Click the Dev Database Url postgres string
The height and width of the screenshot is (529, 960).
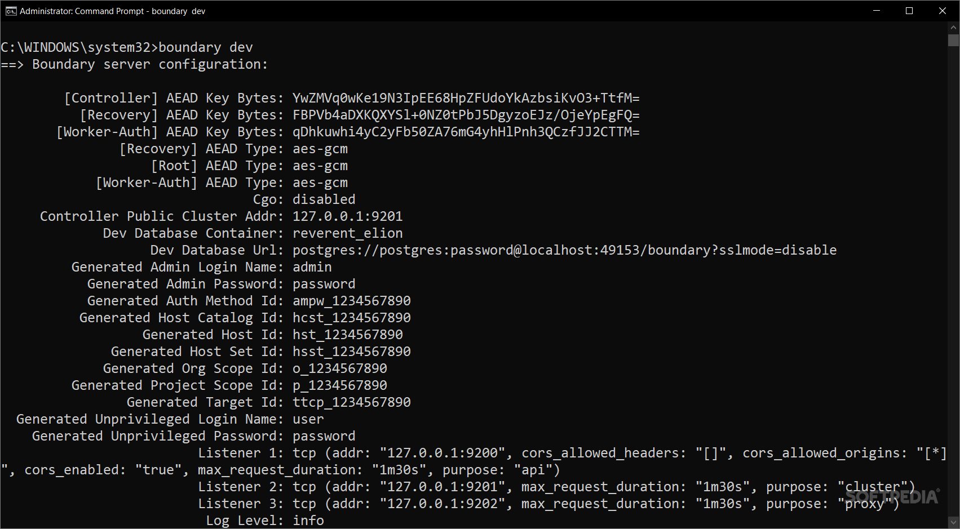click(564, 250)
